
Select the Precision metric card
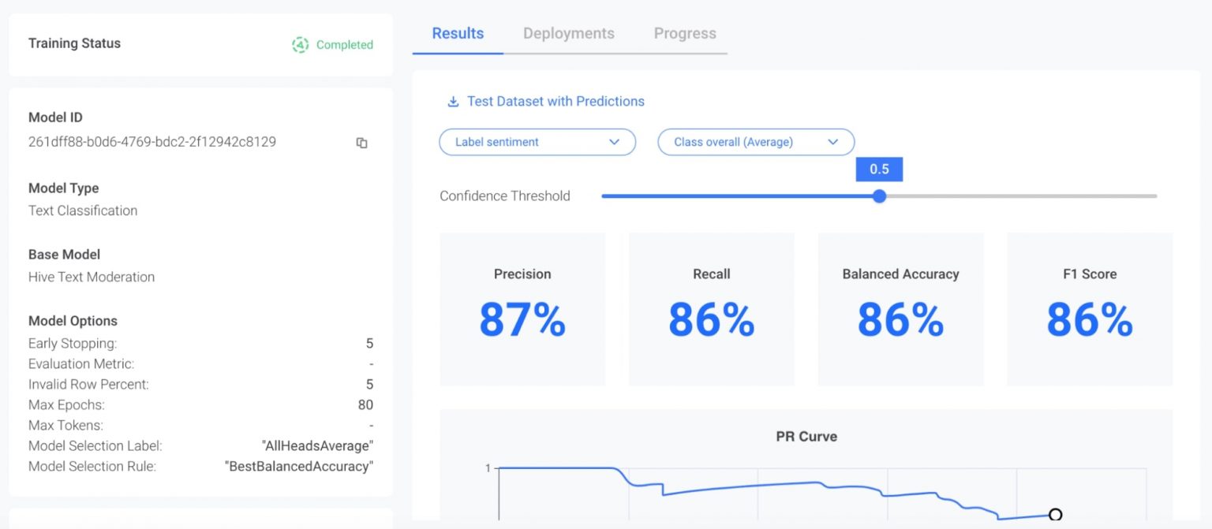(522, 309)
